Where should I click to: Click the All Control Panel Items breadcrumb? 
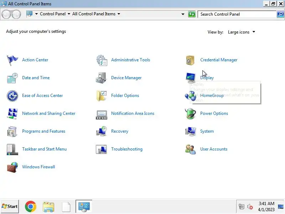pyautogui.click(x=94, y=14)
